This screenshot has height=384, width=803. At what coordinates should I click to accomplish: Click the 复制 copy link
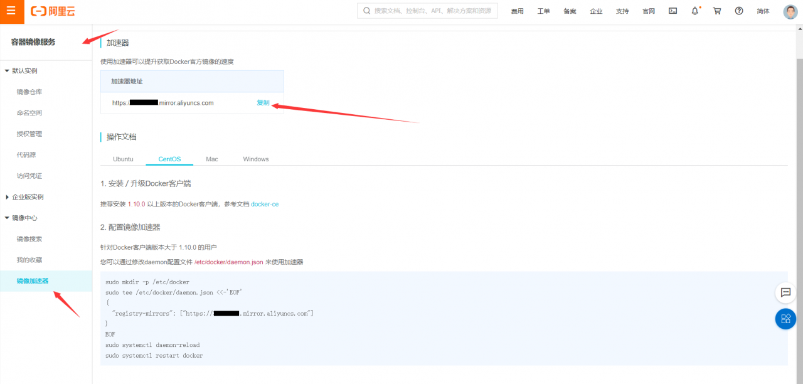coord(263,102)
